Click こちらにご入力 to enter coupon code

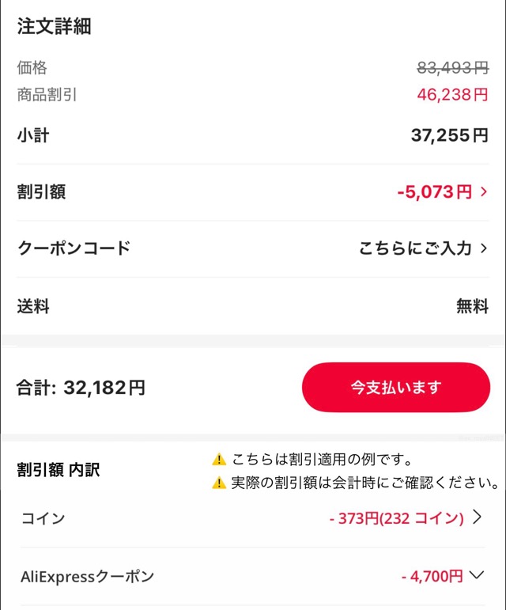click(415, 248)
